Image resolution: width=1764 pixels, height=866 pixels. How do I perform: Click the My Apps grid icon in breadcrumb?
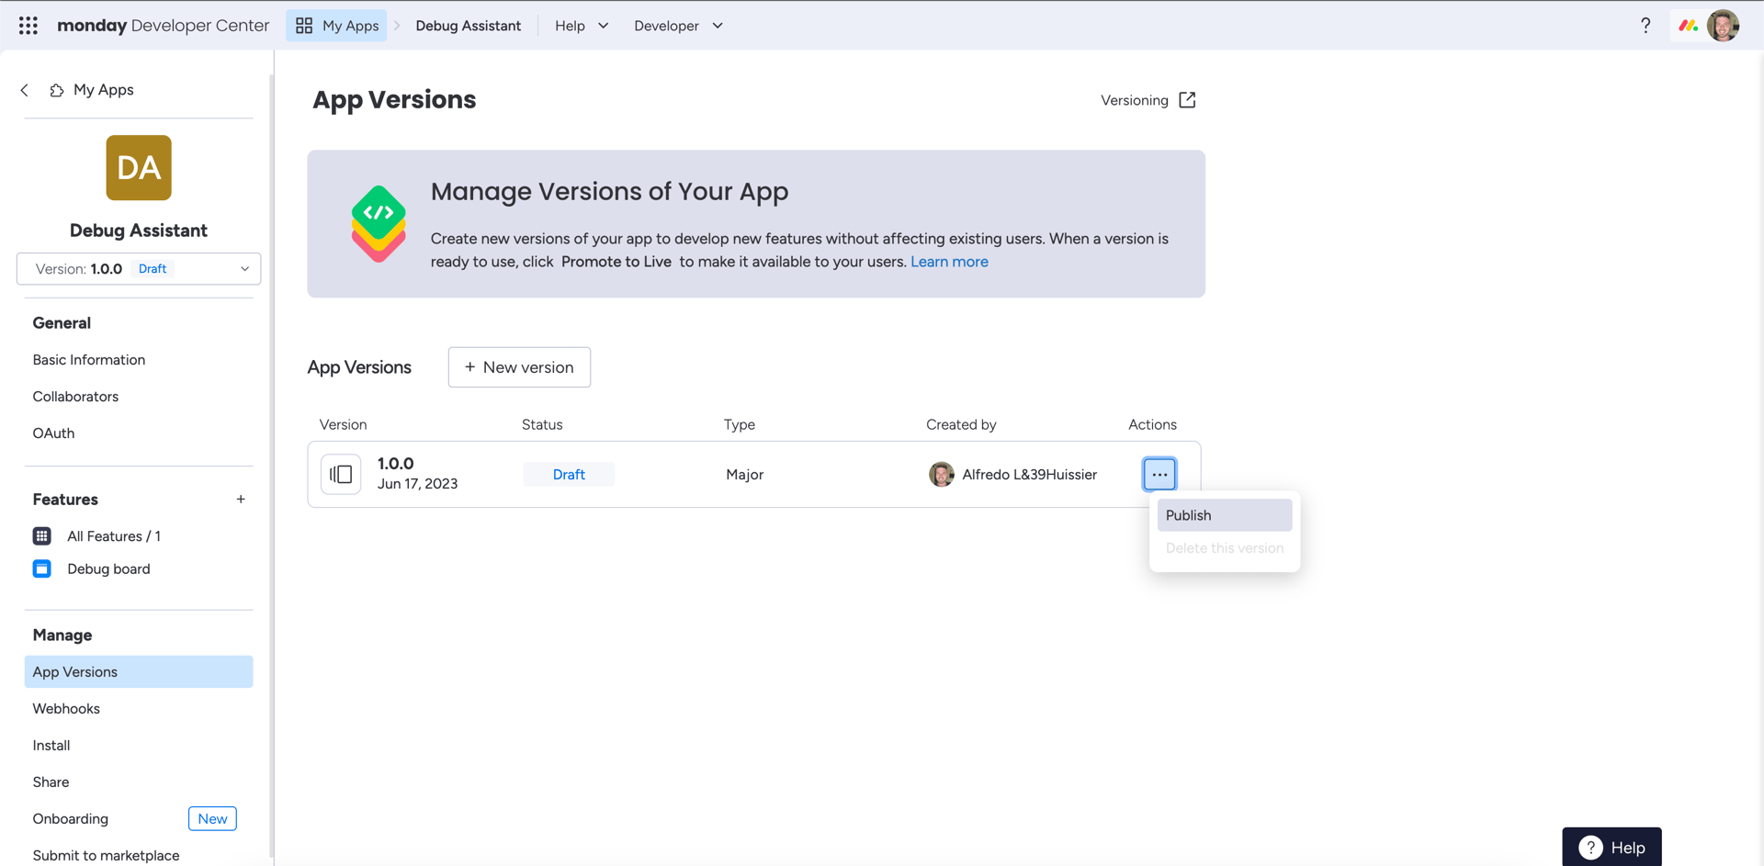[304, 26]
